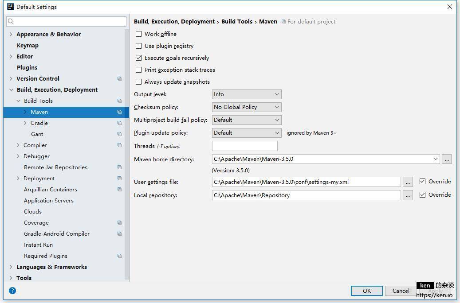Collapse the Build Tools node arrow

[x=18, y=101]
